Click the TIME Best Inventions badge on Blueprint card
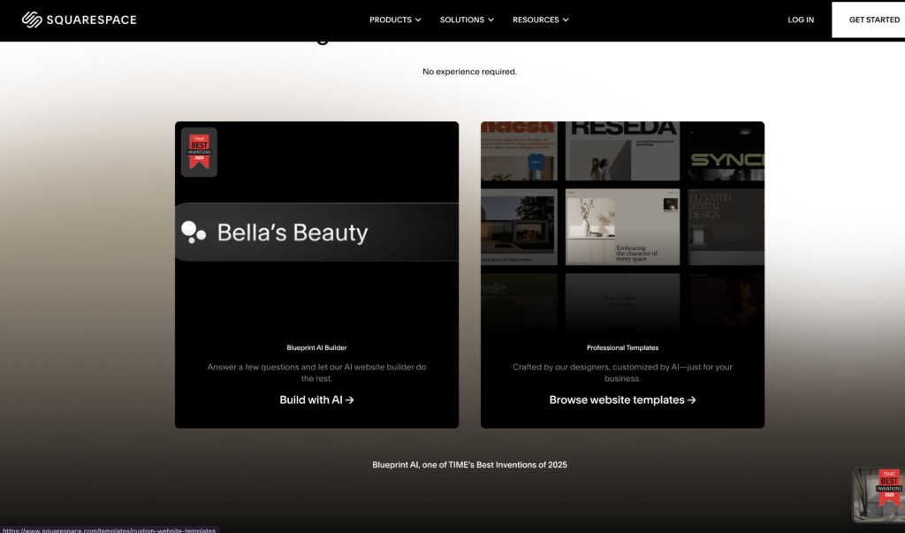This screenshot has width=905, height=533. (199, 152)
